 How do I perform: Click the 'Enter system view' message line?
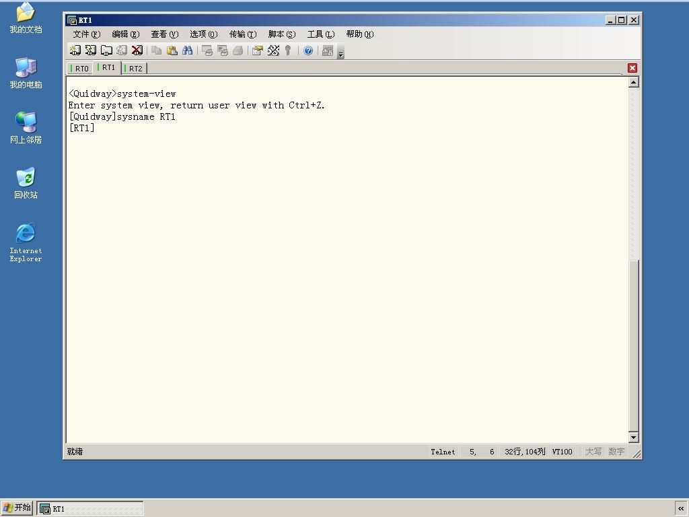pos(196,105)
